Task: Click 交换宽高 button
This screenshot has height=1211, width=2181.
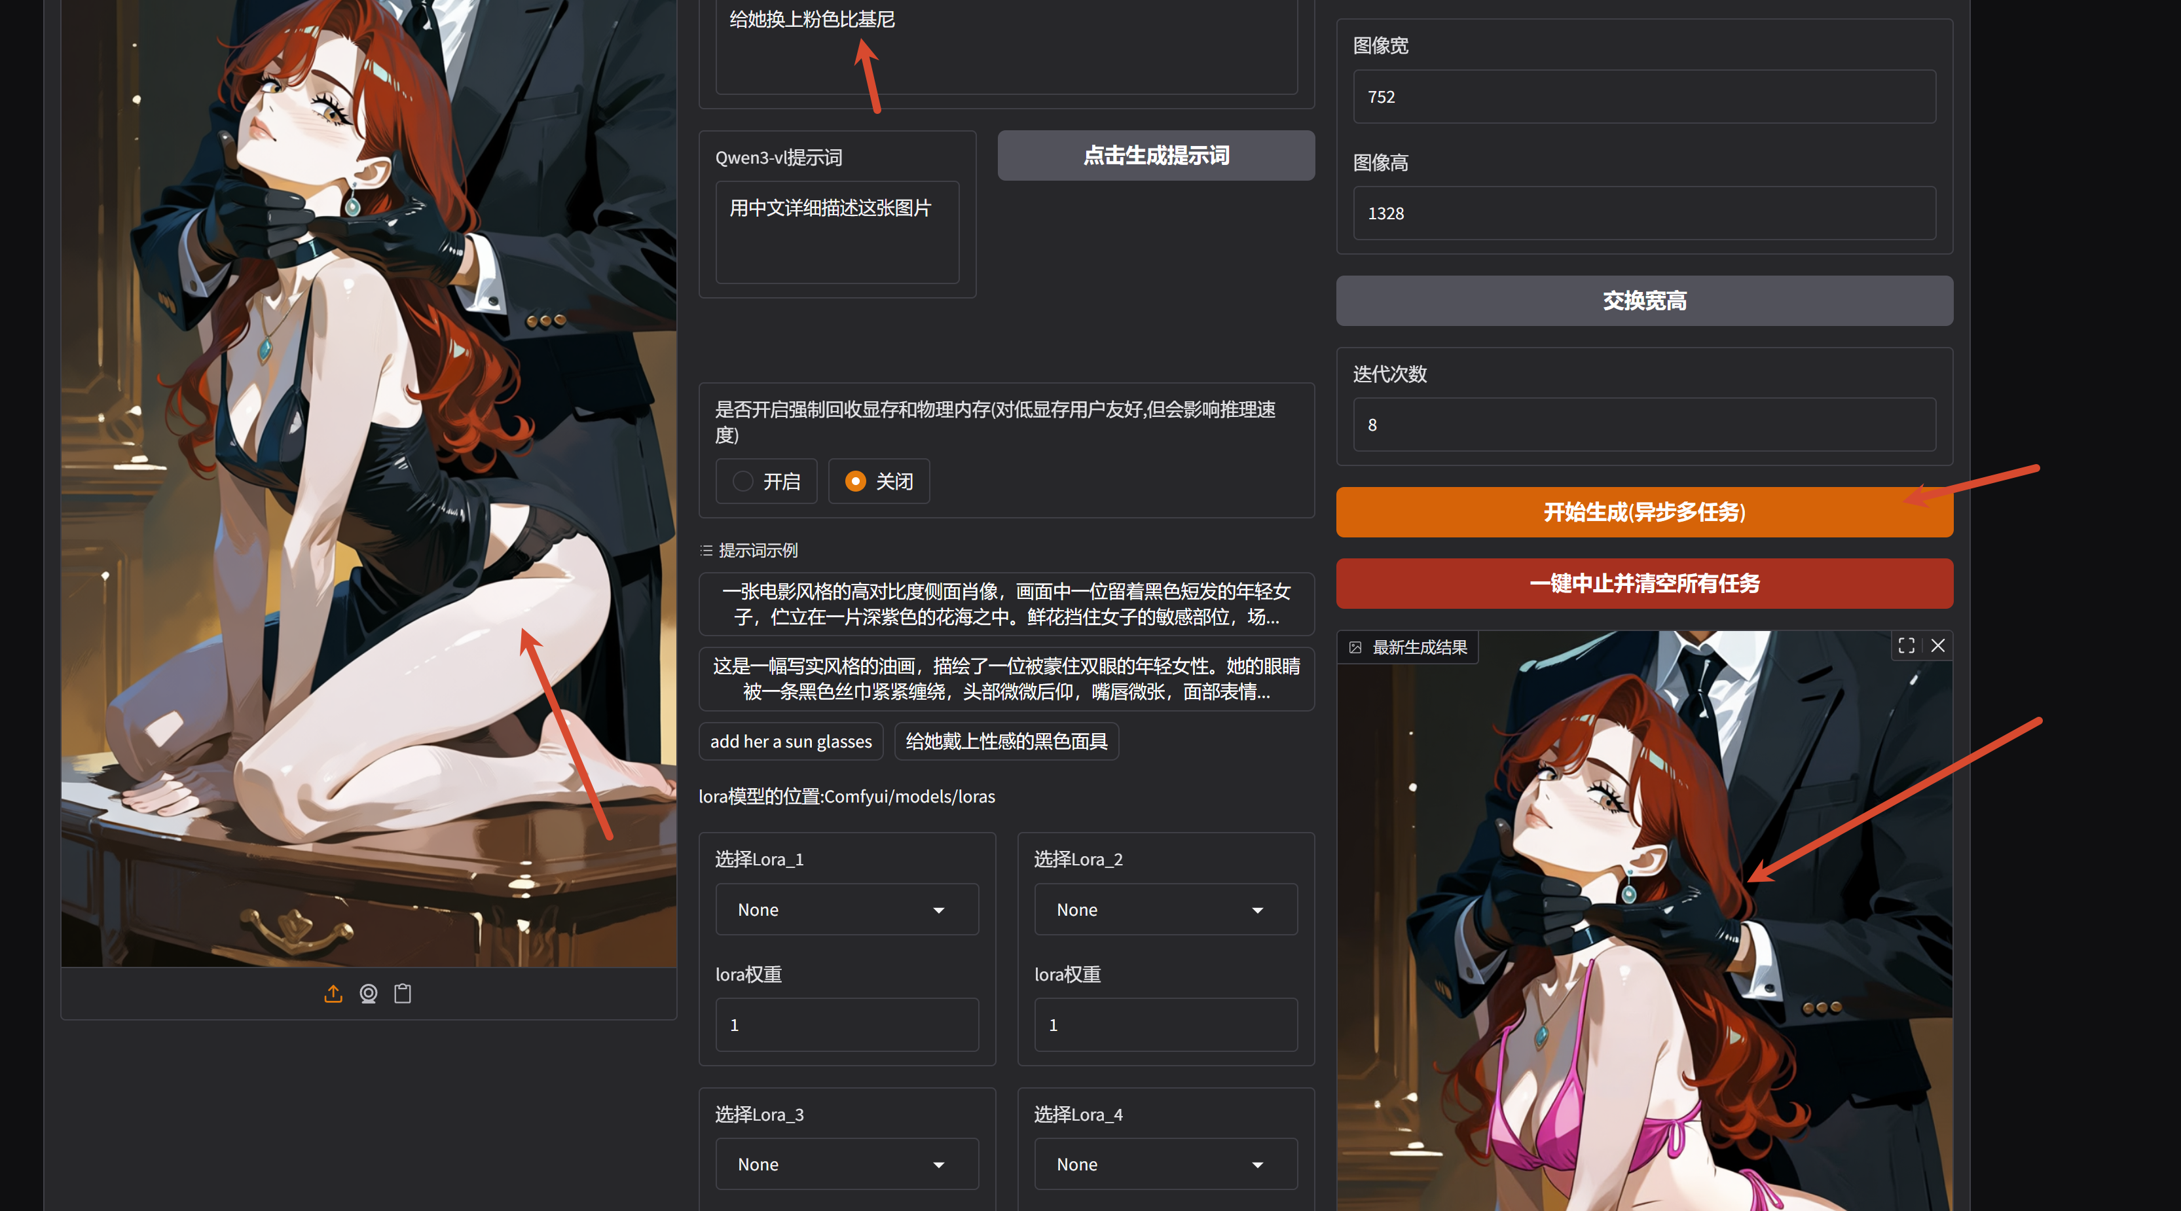Action: click(x=1644, y=301)
